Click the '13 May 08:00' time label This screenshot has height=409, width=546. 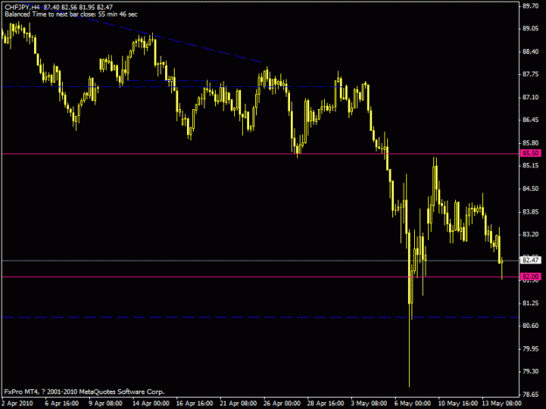coord(501,404)
